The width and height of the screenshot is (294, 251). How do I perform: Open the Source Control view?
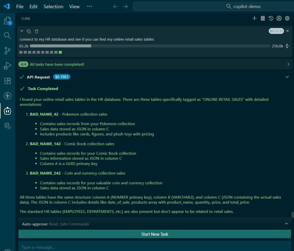click(x=7, y=51)
